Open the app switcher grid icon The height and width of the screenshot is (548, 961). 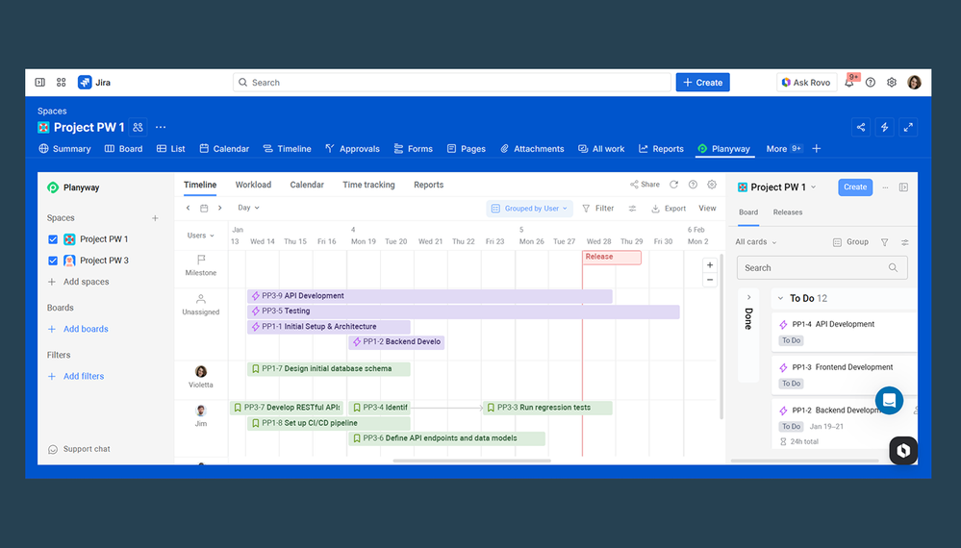62,82
